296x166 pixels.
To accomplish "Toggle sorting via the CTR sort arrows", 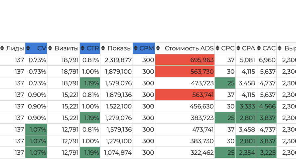I will (82, 48).
